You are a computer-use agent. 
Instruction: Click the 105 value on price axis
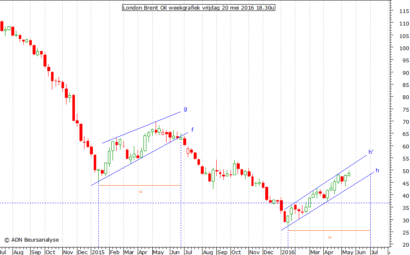(x=404, y=36)
